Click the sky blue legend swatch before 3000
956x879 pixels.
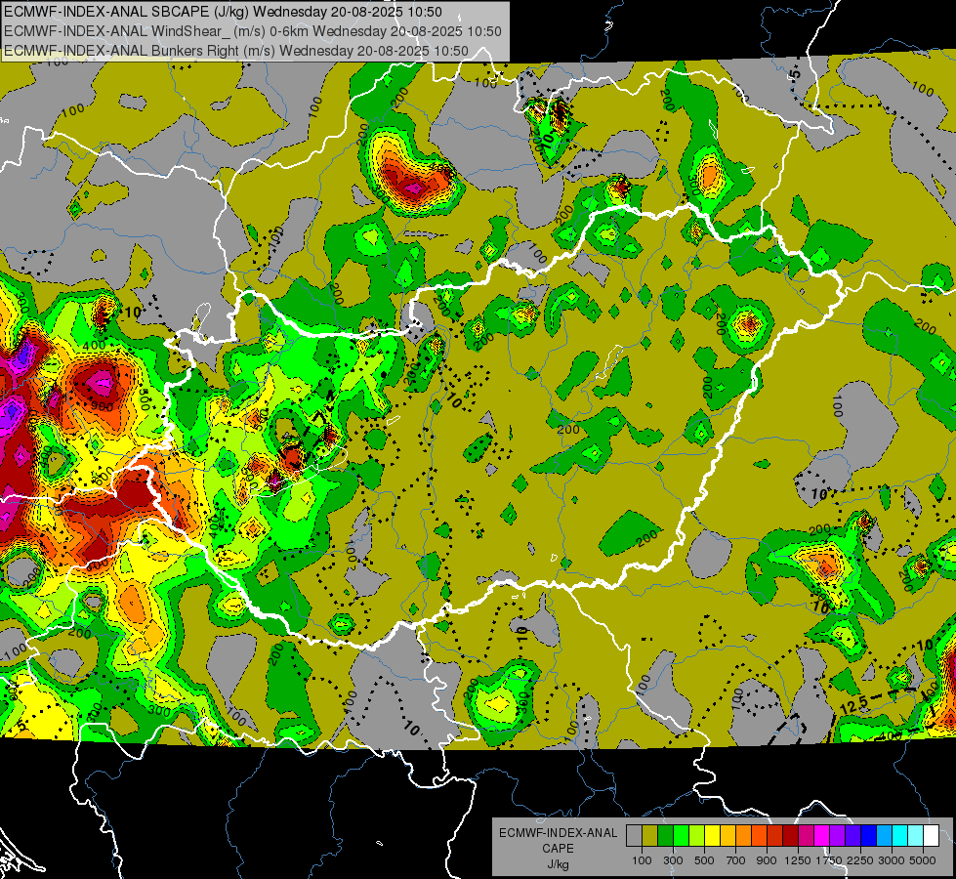tap(884, 836)
